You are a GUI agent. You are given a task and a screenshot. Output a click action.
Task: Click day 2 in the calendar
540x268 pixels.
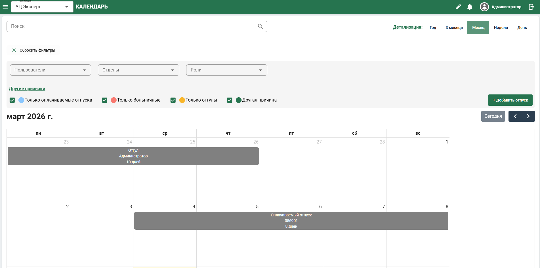click(x=67, y=206)
